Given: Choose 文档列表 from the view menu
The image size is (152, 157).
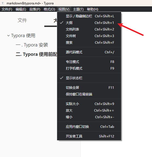Looking at the screenshot, I should pos(89,29).
